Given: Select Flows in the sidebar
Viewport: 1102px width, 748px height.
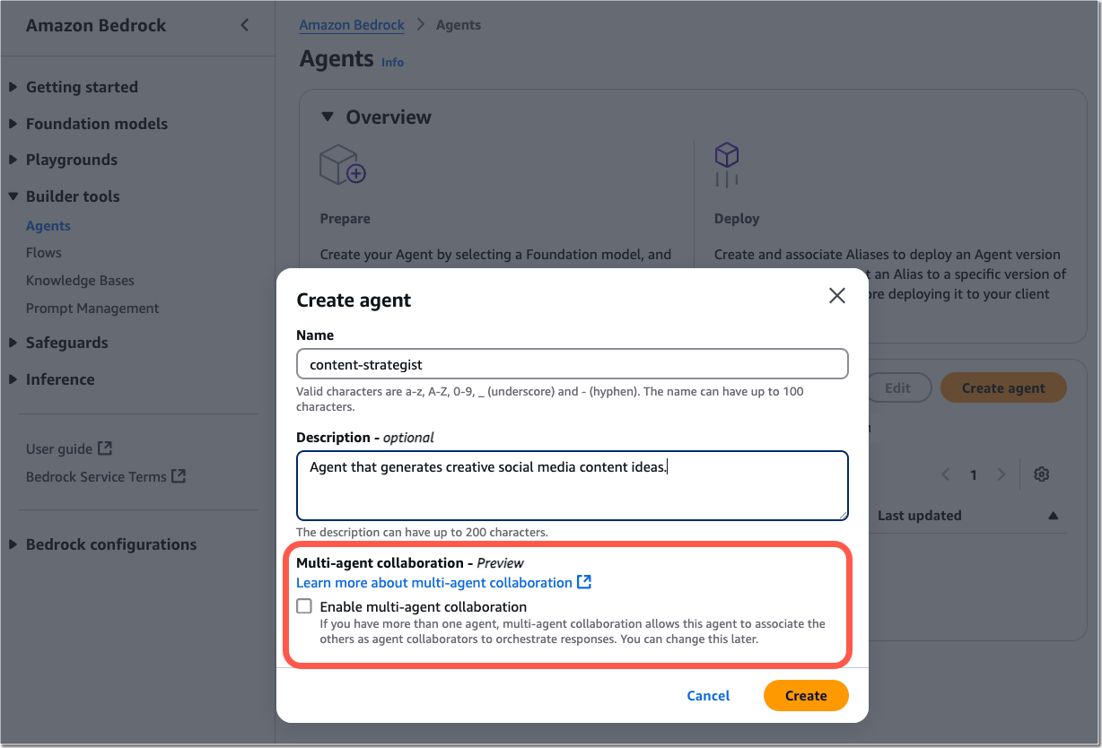Looking at the screenshot, I should (43, 252).
